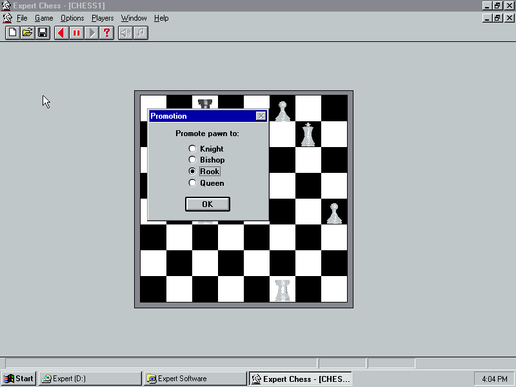This screenshot has height=387, width=516.
Task: Click the Expert Chess title bar app icon
Action: coord(6,6)
